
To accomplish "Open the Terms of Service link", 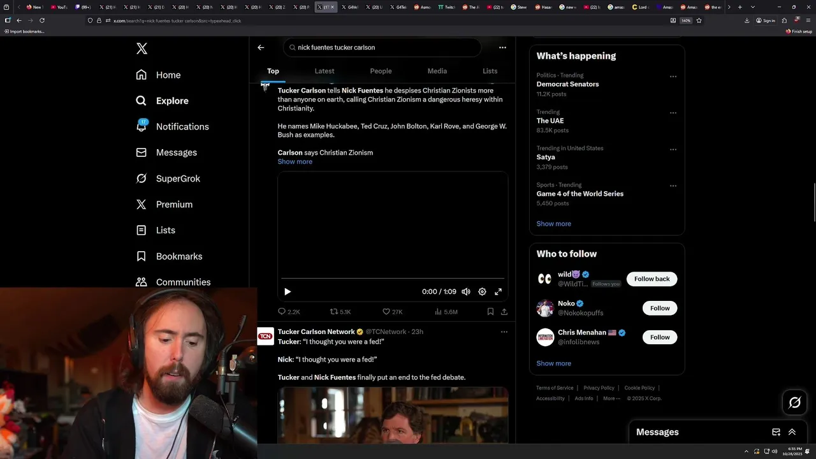I will pos(555,388).
